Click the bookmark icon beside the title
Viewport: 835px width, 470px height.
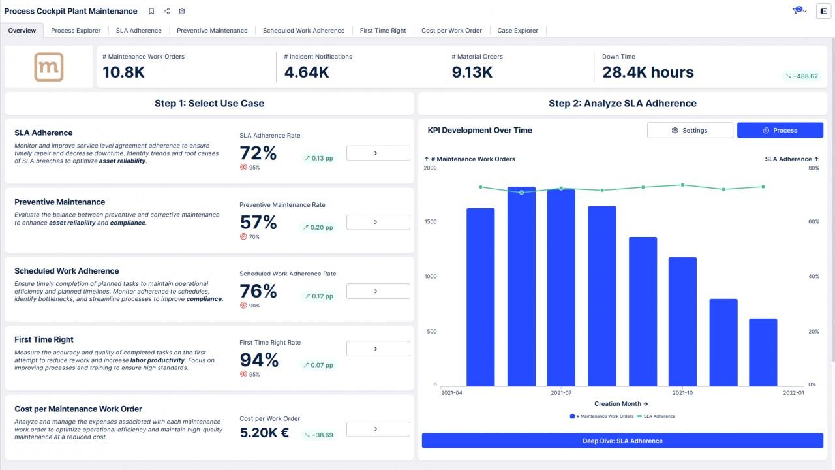click(151, 11)
